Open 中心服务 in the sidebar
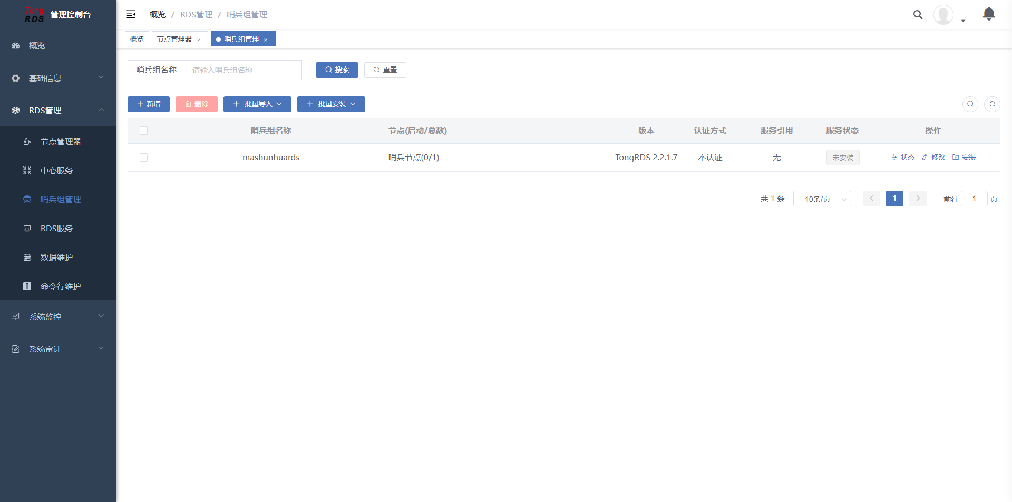 tap(58, 171)
